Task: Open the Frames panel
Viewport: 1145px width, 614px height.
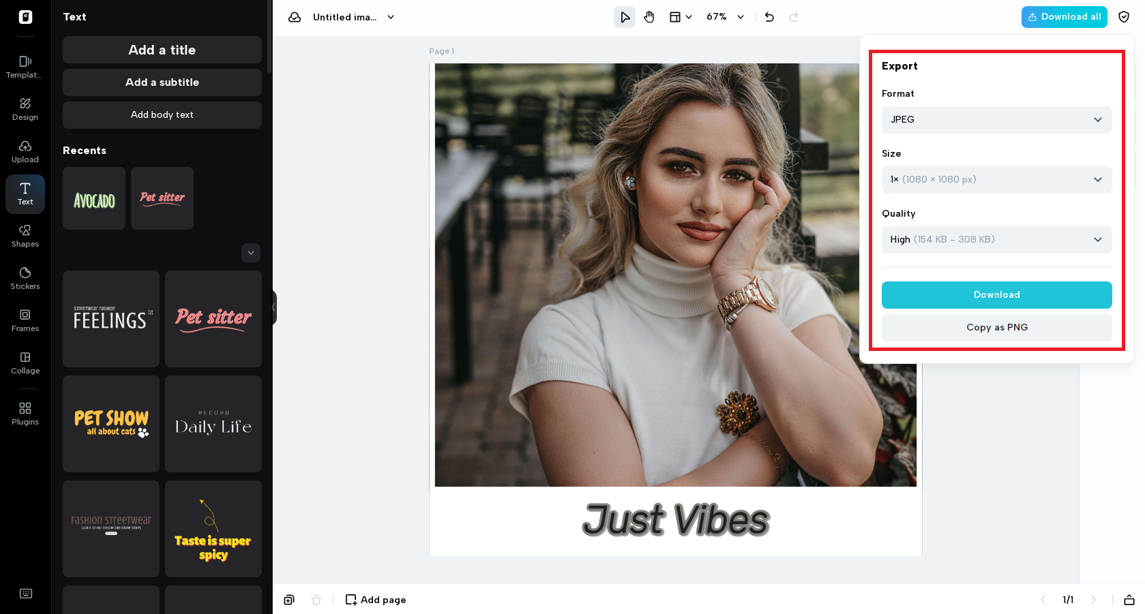Action: point(25,320)
